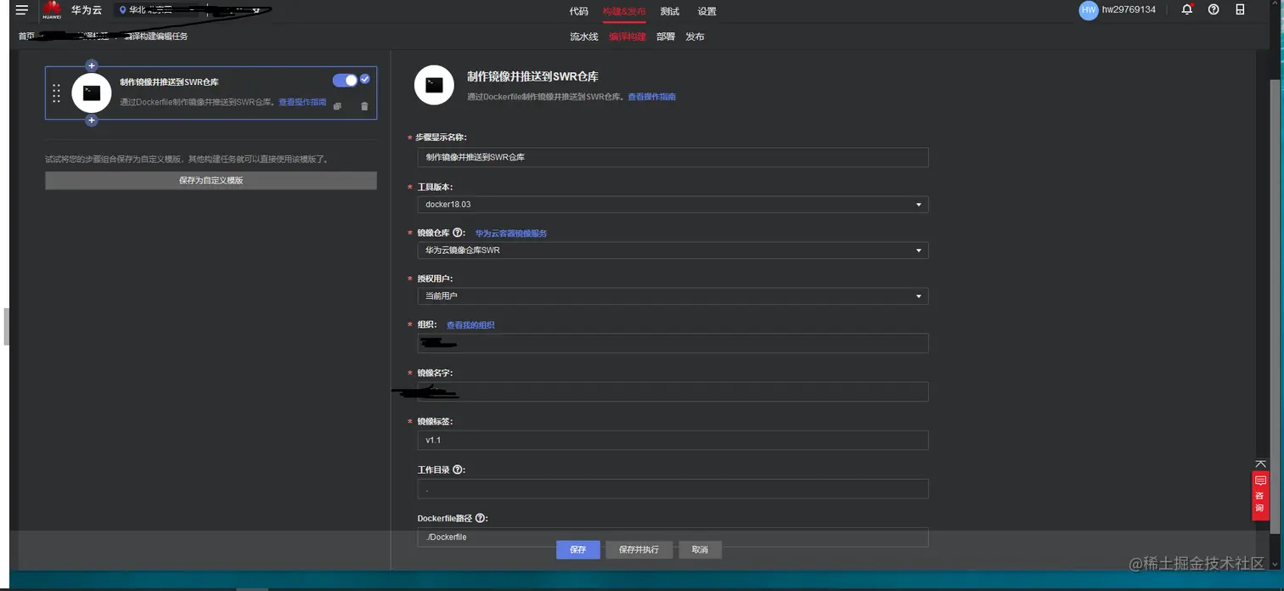
Task: Click the collapse arrow above 咨询 widget
Action: point(1260,464)
